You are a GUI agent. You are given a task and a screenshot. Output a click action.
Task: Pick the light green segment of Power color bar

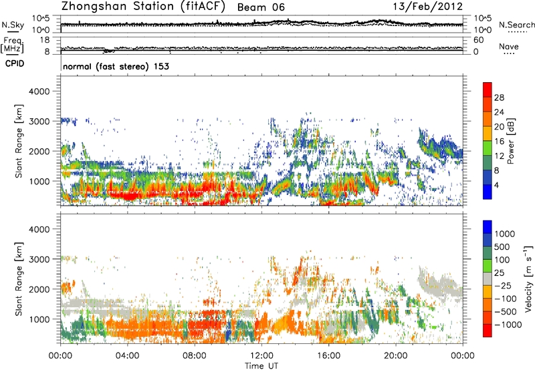(488, 148)
